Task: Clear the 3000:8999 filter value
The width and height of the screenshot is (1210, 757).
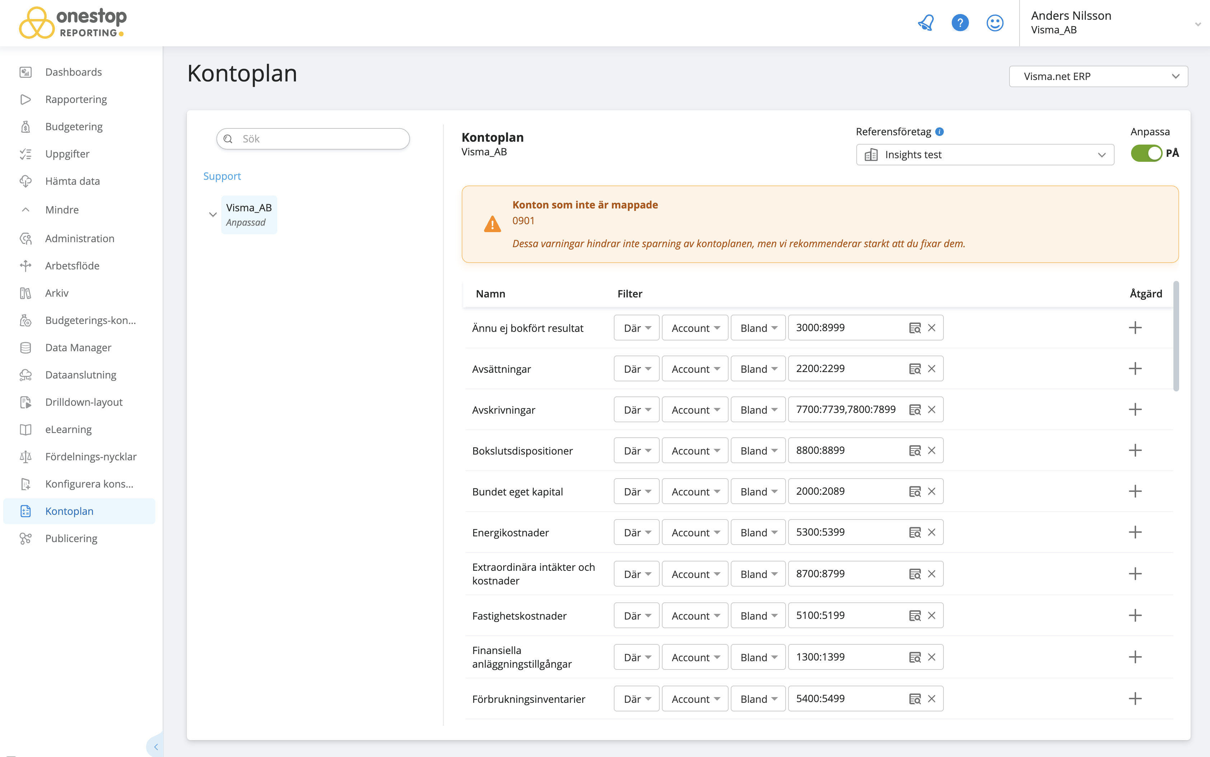Action: click(932, 328)
